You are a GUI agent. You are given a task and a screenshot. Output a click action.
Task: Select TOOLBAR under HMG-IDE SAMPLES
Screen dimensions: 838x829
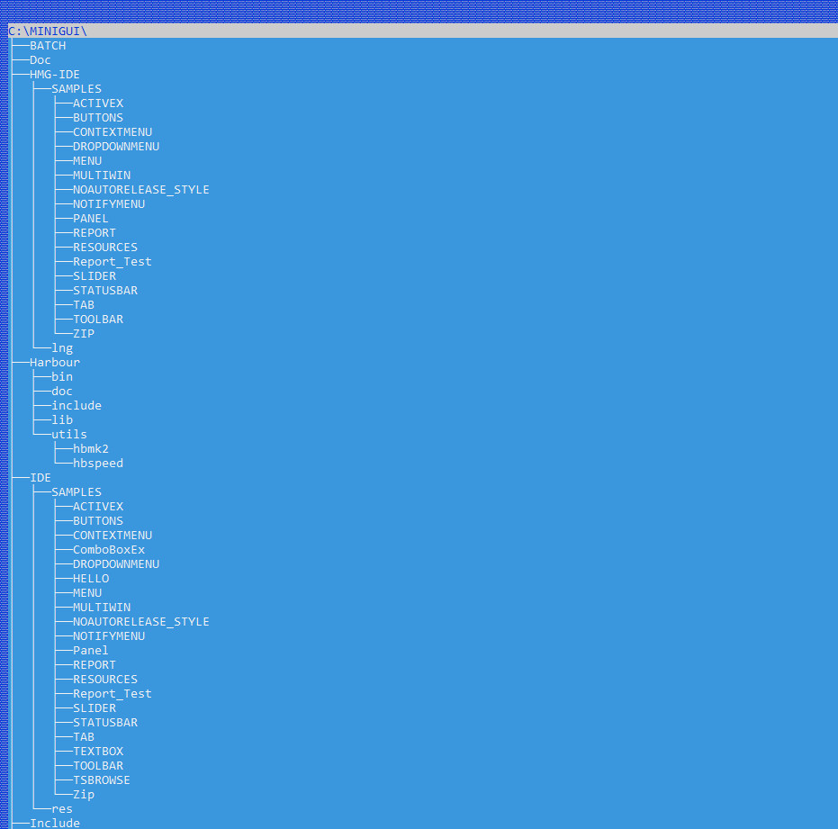98,320
